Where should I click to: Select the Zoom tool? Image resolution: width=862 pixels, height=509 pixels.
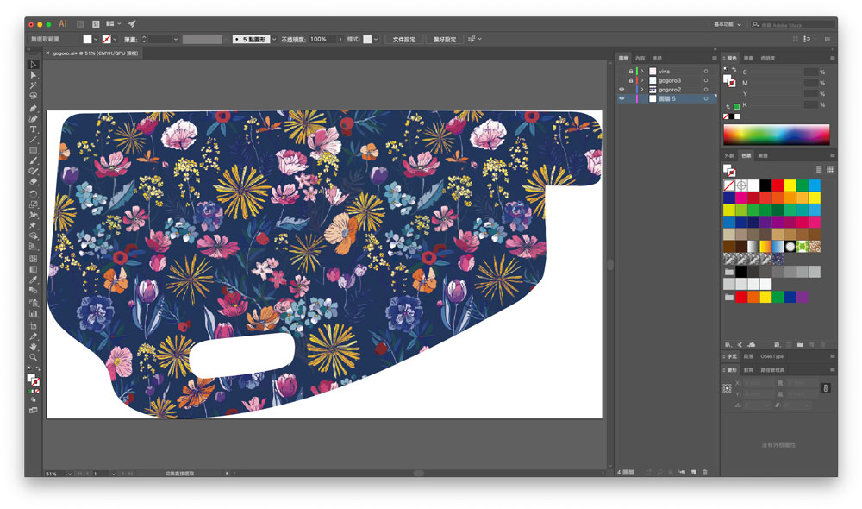34,356
